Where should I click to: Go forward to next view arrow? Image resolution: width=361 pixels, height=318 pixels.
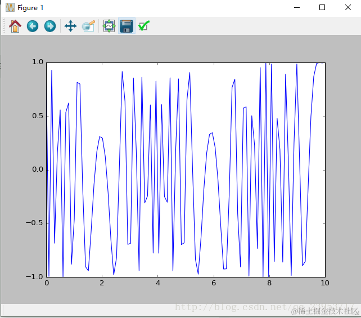point(50,26)
